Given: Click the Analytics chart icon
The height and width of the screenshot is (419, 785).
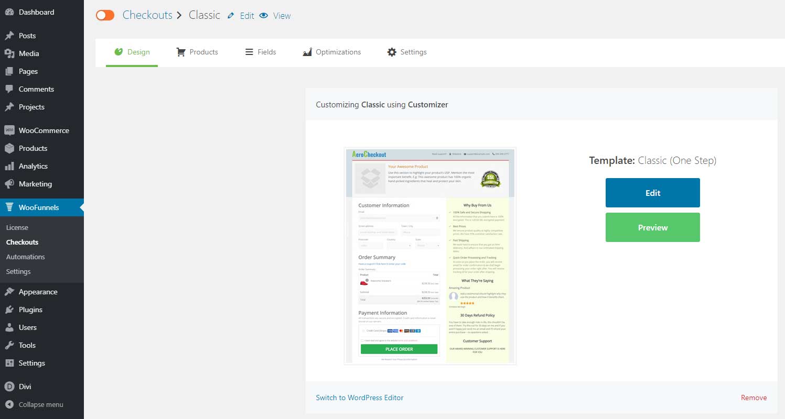Looking at the screenshot, I should tap(9, 166).
